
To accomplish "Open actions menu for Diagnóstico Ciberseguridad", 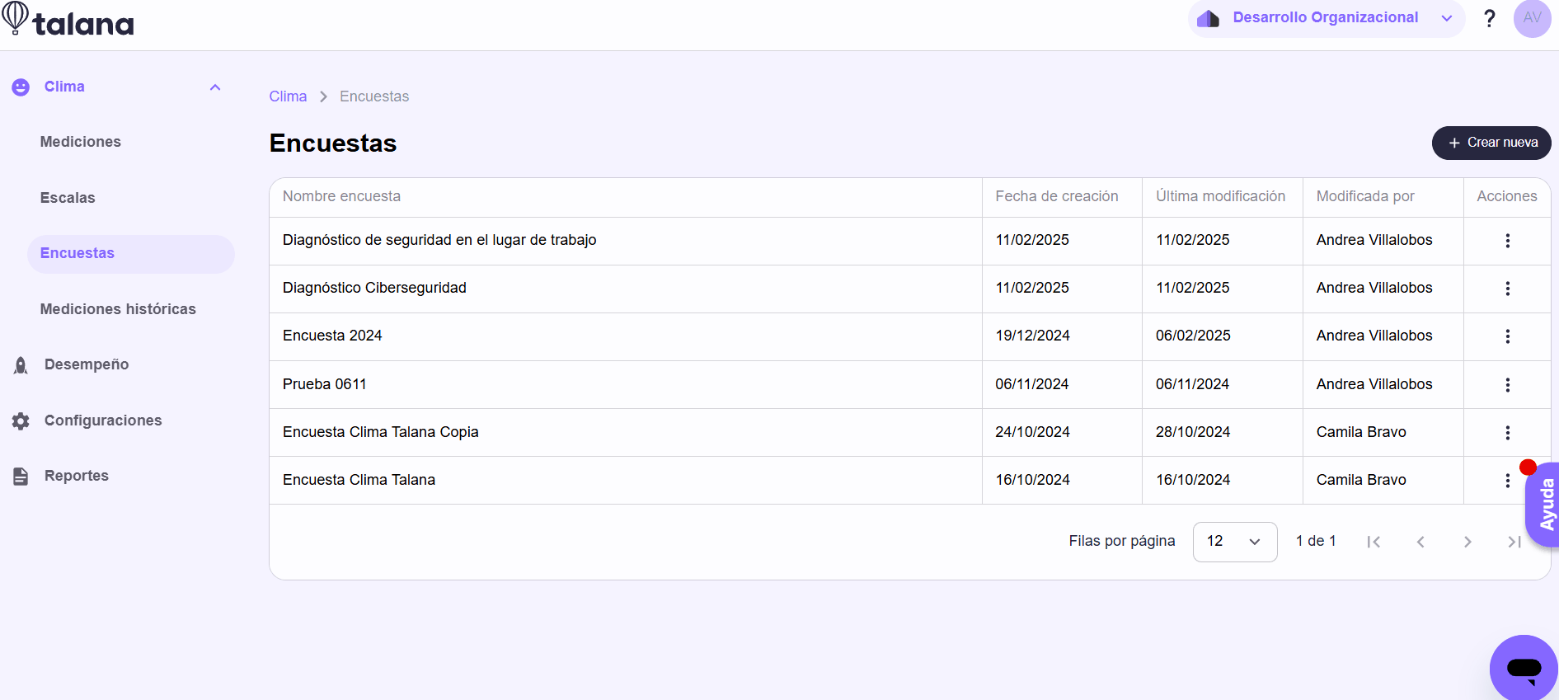I will (x=1507, y=289).
